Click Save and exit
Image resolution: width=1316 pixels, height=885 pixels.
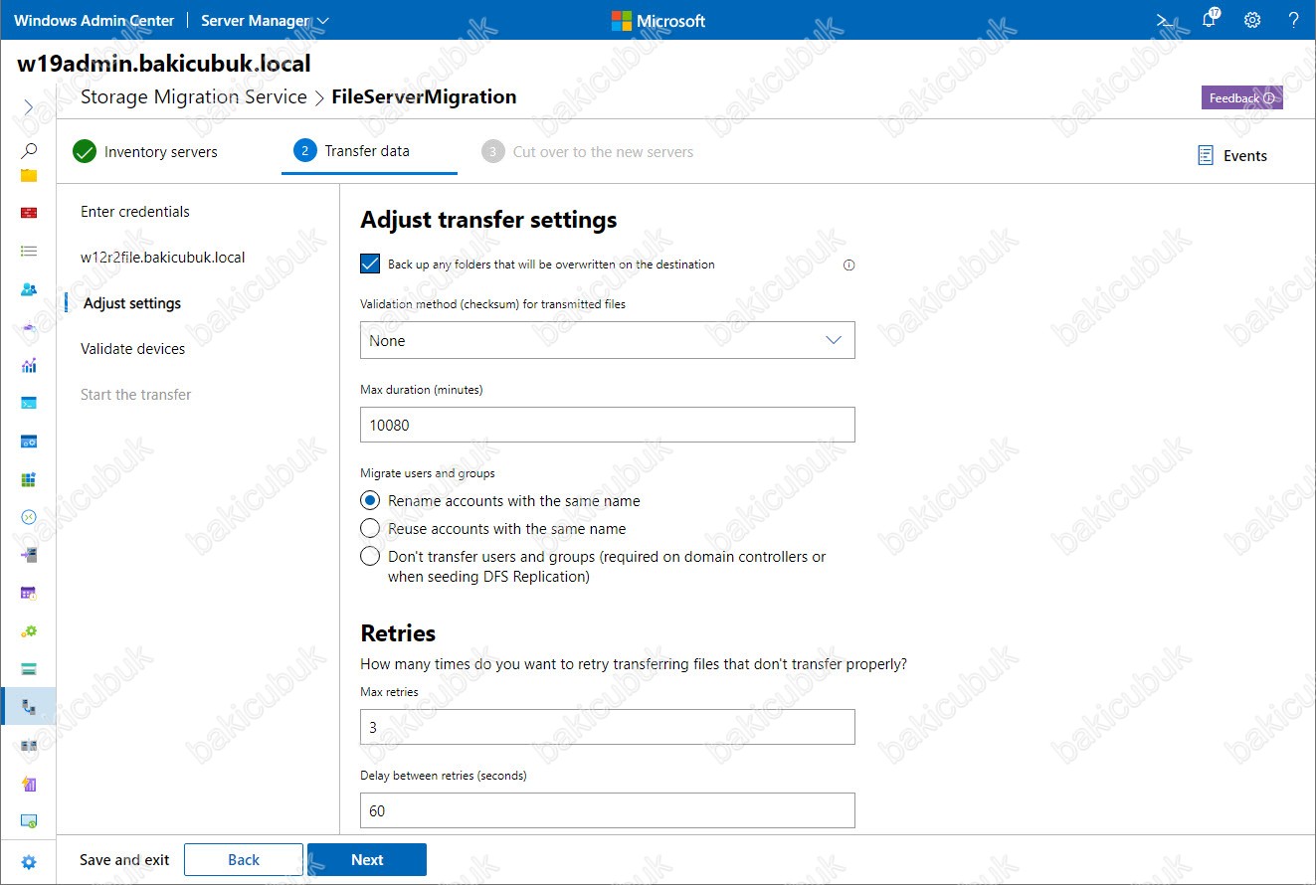click(124, 860)
